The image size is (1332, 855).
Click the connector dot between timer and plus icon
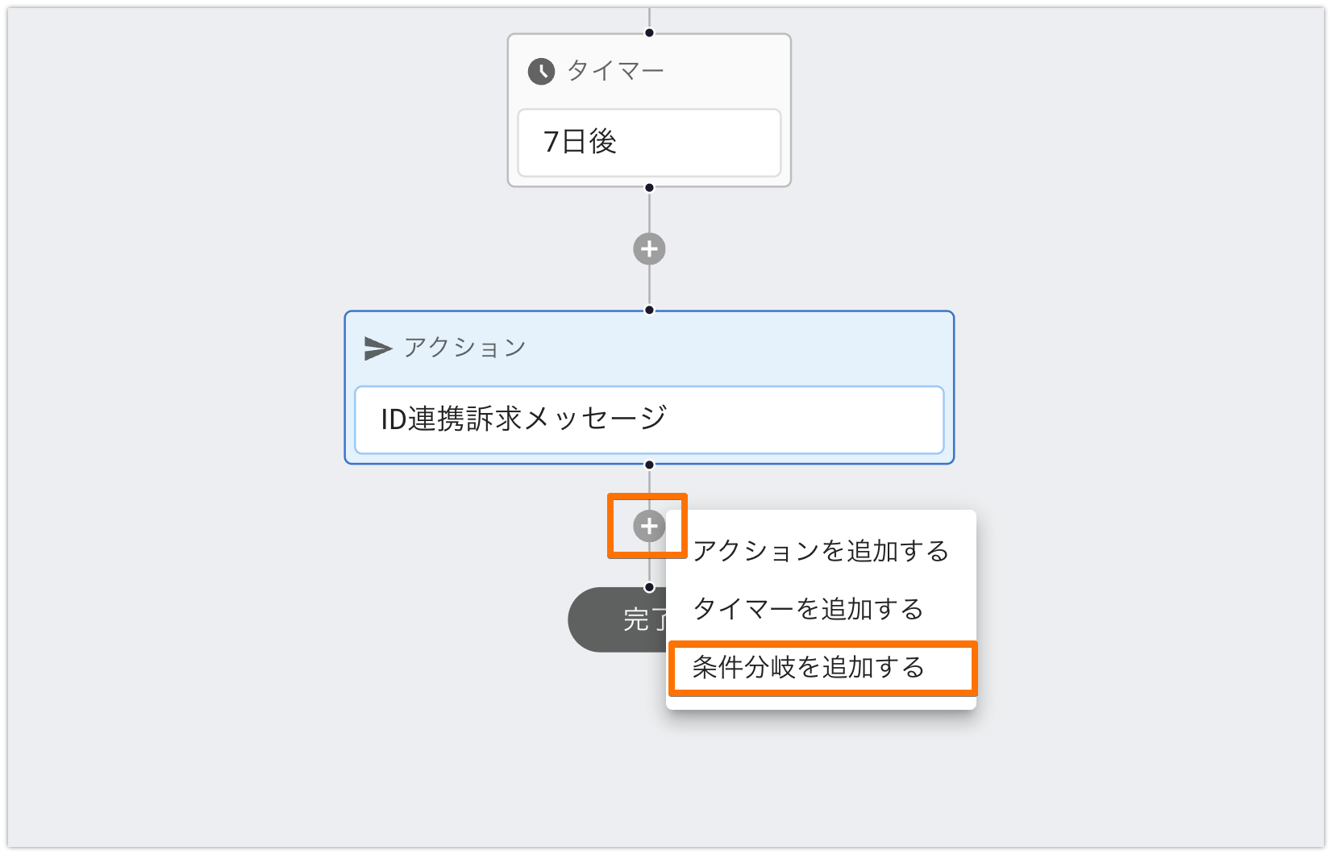[648, 186]
